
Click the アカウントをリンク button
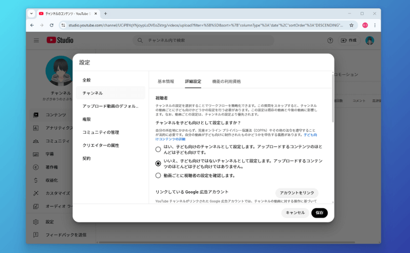(297, 193)
